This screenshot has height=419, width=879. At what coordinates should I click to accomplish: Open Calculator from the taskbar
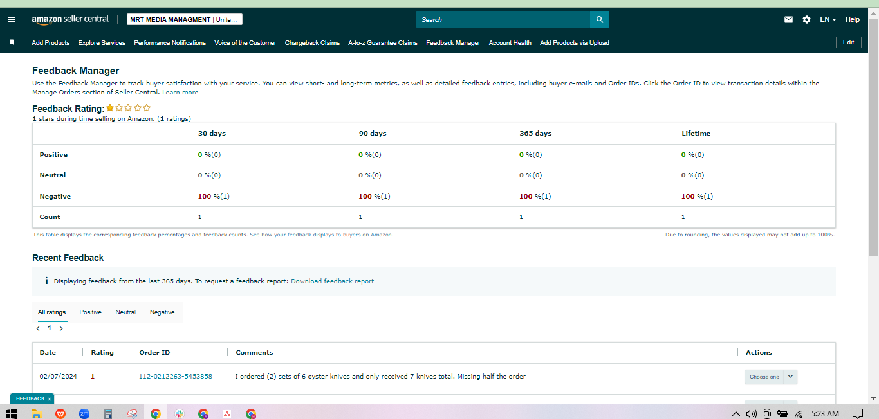[x=108, y=413]
